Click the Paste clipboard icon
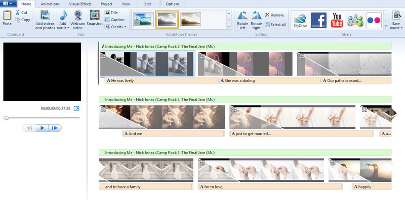 point(7,15)
